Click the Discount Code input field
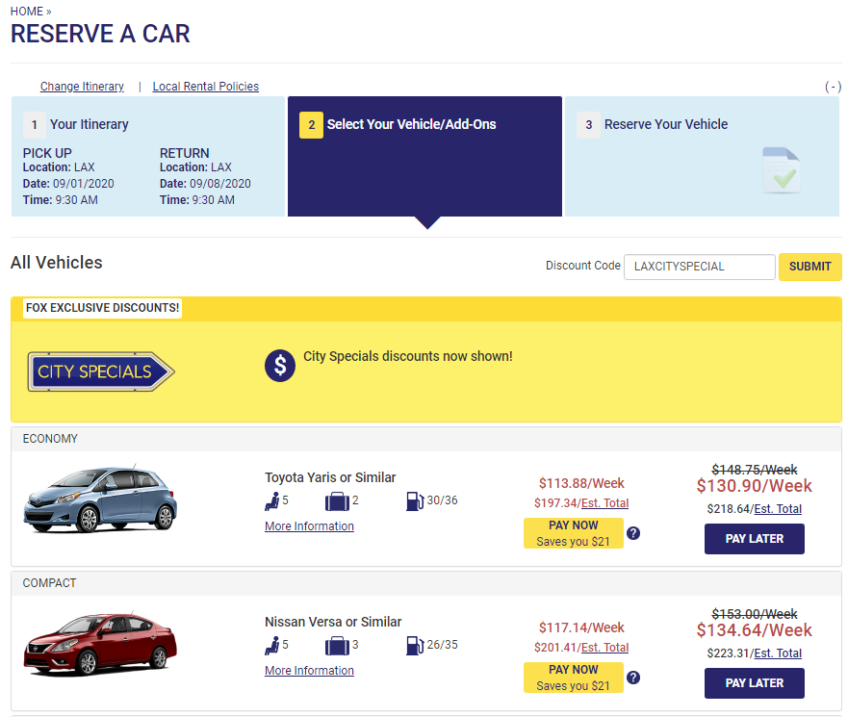Screen dimensions: 848x717 point(699,267)
